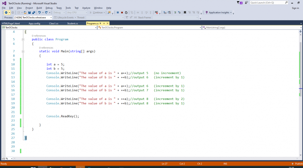The width and height of the screenshot is (303, 168).
Task: Click the Display Object Member List icon
Action: (165, 12)
